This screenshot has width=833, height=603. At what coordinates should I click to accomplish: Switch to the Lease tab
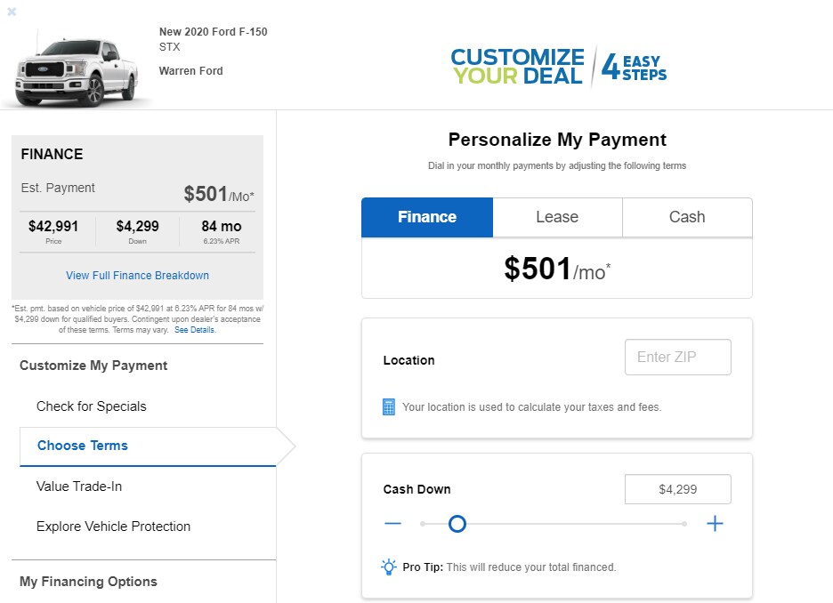click(557, 217)
